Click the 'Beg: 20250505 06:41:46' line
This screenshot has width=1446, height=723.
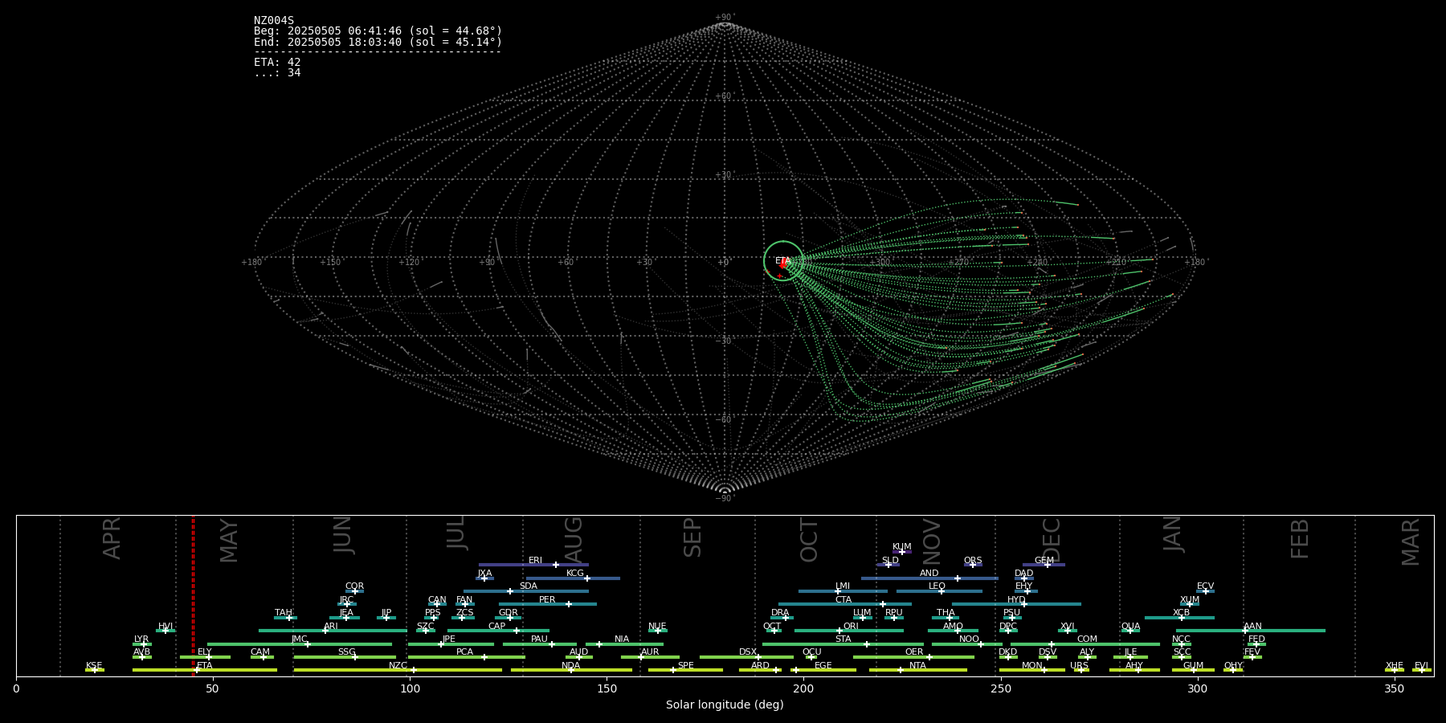coord(378,31)
